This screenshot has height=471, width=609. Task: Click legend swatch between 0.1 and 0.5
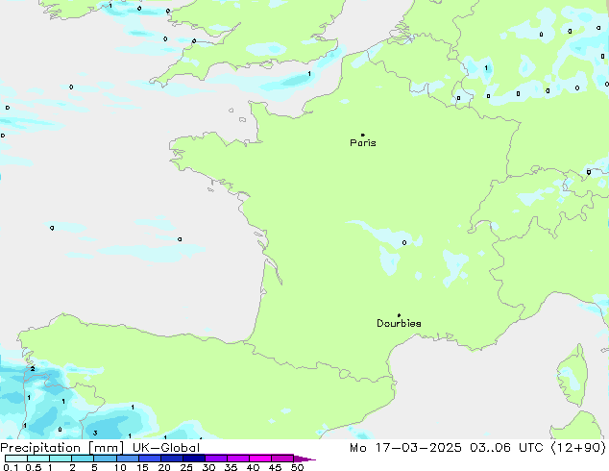click(16, 459)
